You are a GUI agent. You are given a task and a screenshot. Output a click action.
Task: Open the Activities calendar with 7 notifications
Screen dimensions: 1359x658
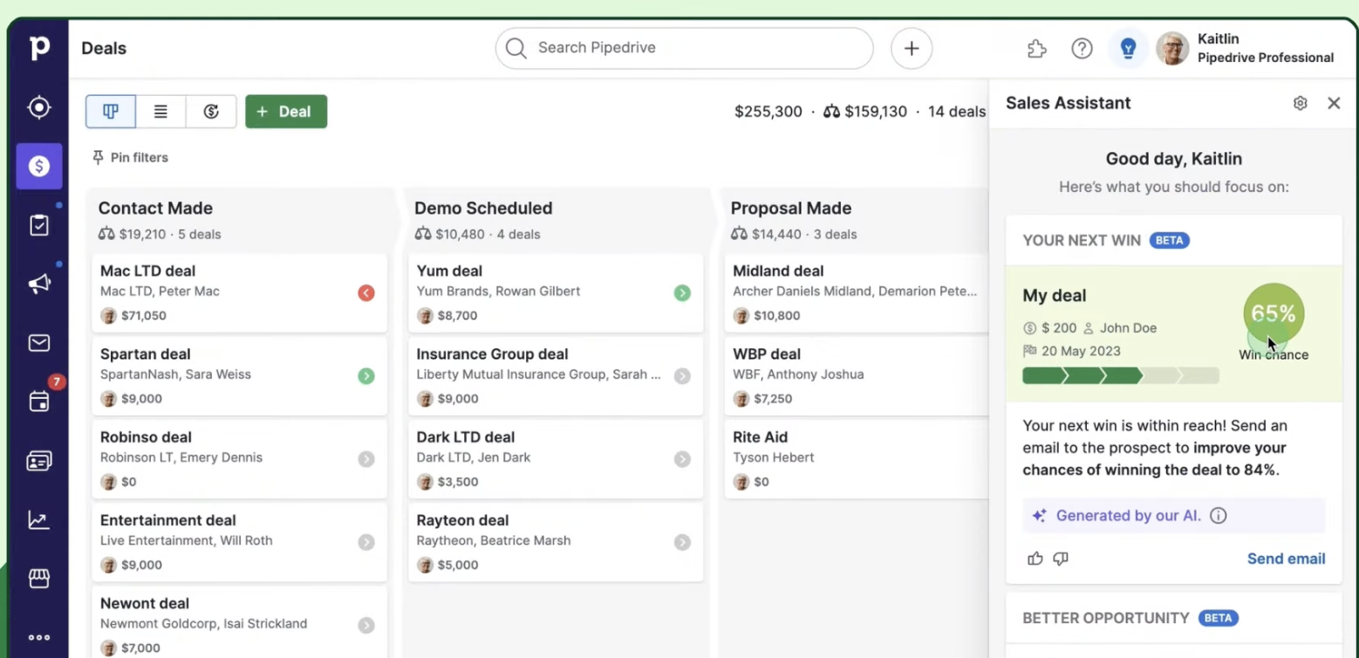click(x=38, y=401)
